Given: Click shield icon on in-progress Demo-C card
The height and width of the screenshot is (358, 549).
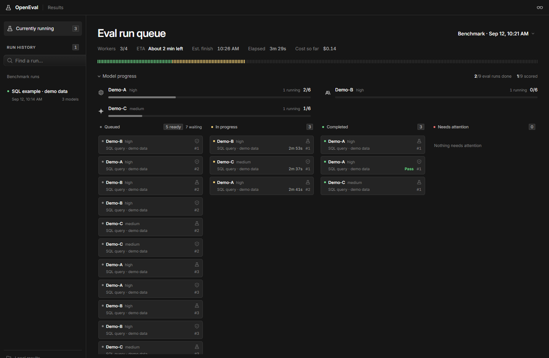Looking at the screenshot, I should 308,162.
